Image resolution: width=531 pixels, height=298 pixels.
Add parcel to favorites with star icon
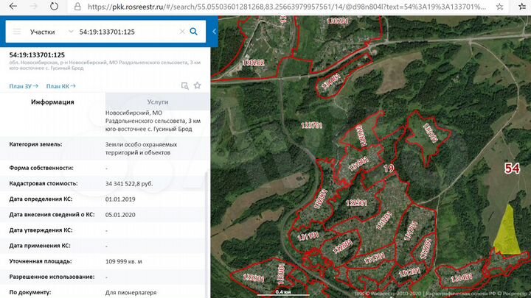[197, 86]
